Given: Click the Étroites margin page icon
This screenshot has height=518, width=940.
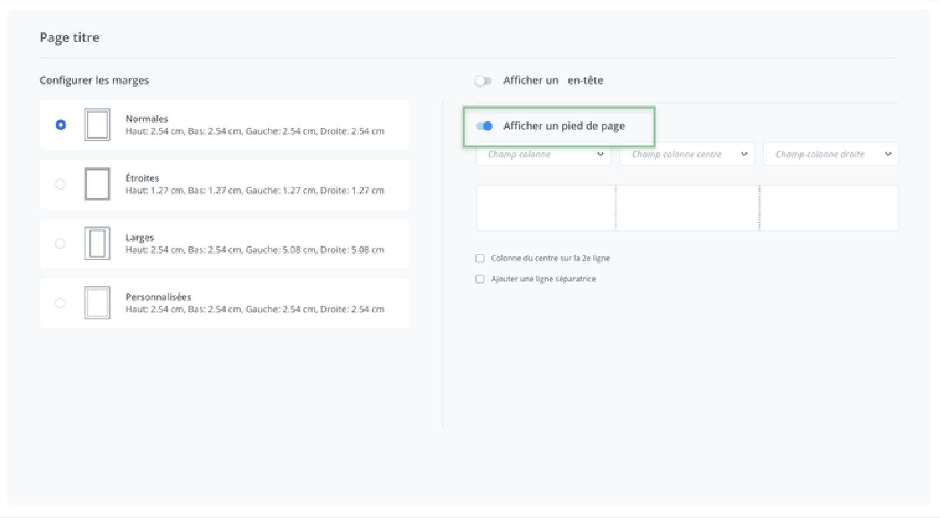Looking at the screenshot, I should [x=97, y=184].
